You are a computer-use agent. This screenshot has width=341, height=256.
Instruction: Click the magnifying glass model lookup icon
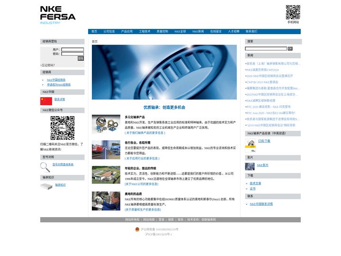point(45,167)
